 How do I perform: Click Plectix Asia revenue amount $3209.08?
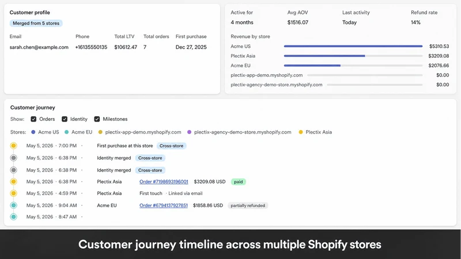point(439,56)
